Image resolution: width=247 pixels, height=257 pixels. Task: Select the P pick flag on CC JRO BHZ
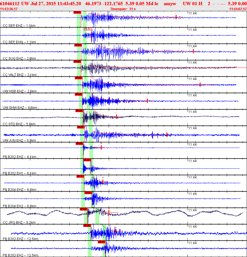(83, 209)
